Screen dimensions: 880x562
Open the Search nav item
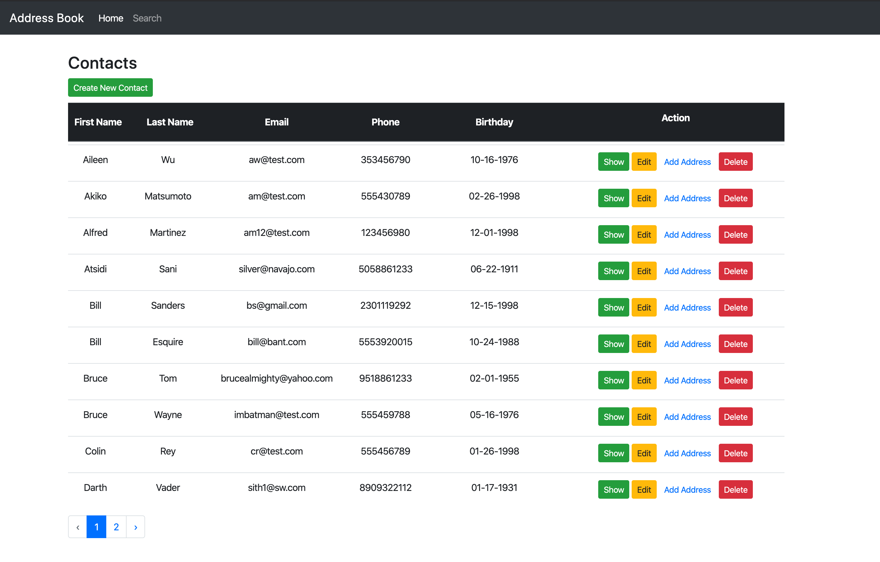pyautogui.click(x=147, y=18)
